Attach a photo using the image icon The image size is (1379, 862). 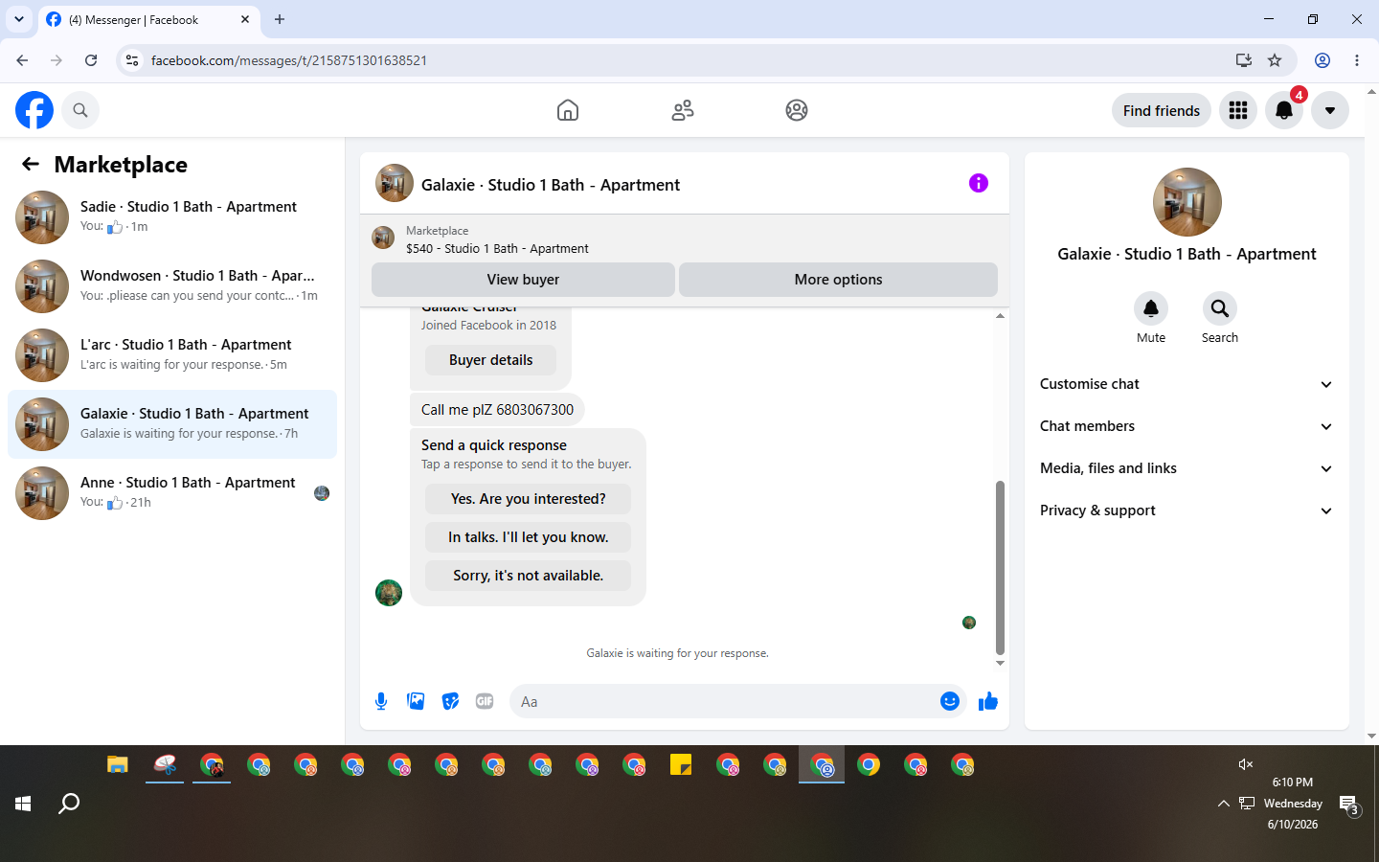tap(416, 701)
